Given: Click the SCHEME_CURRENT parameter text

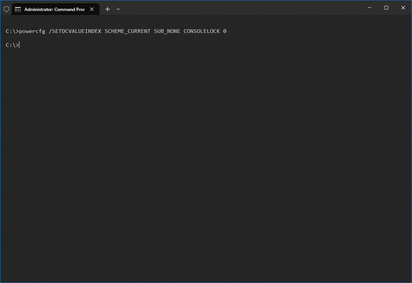Looking at the screenshot, I should tap(127, 31).
